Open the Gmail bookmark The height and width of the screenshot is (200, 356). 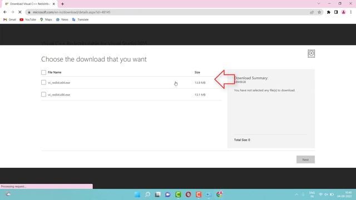click(9, 19)
